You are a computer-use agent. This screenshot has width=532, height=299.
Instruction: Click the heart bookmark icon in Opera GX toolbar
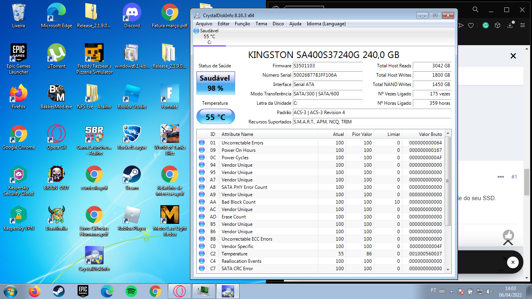coord(471,25)
